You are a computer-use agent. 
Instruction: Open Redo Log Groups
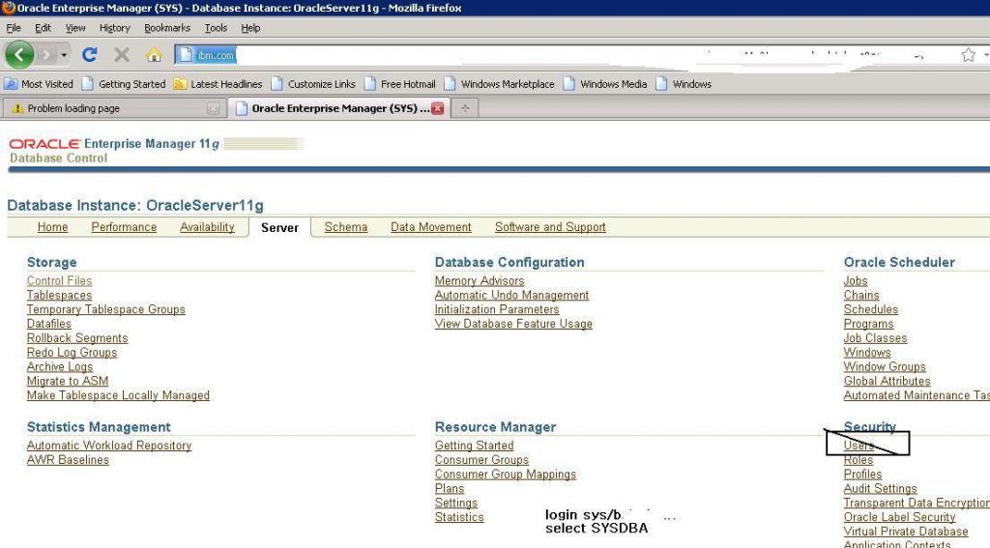(72, 352)
